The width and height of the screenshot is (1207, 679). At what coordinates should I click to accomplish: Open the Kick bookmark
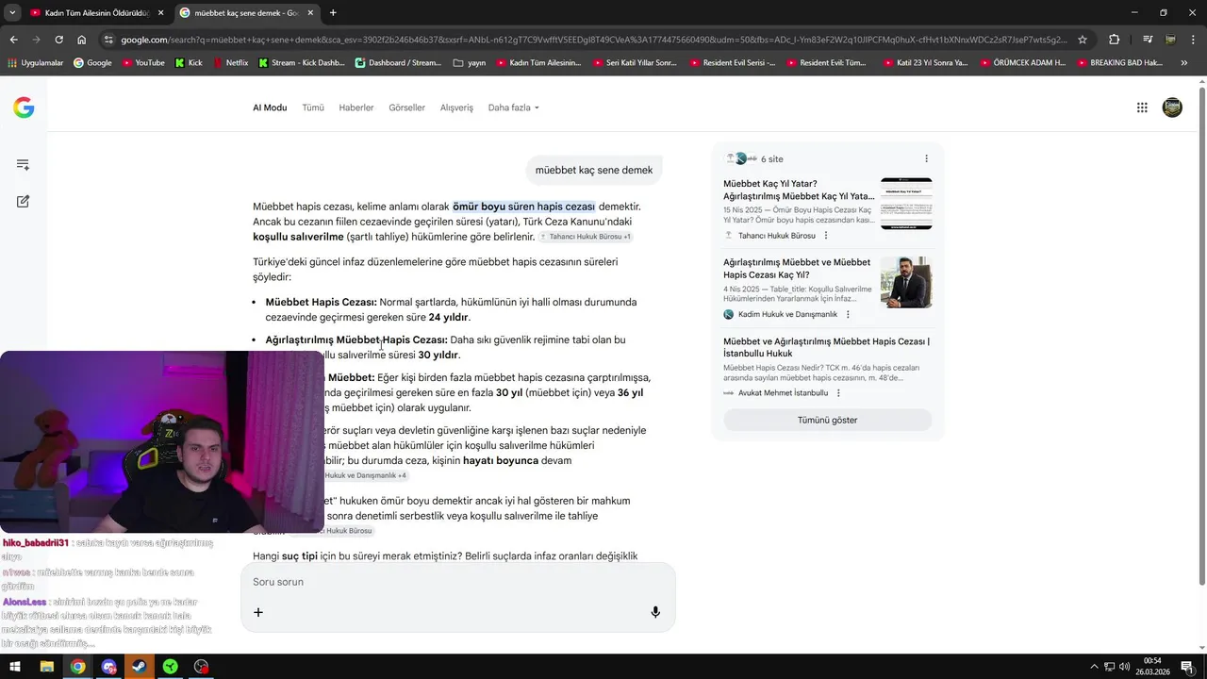pyautogui.click(x=189, y=63)
